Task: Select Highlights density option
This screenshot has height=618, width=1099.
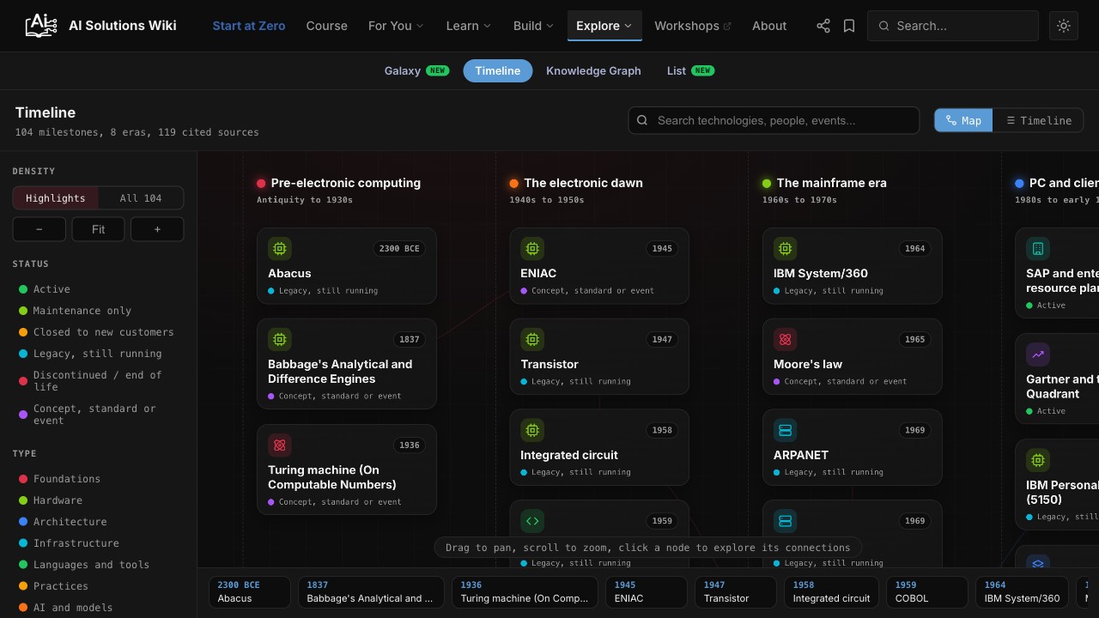Action: tap(56, 198)
